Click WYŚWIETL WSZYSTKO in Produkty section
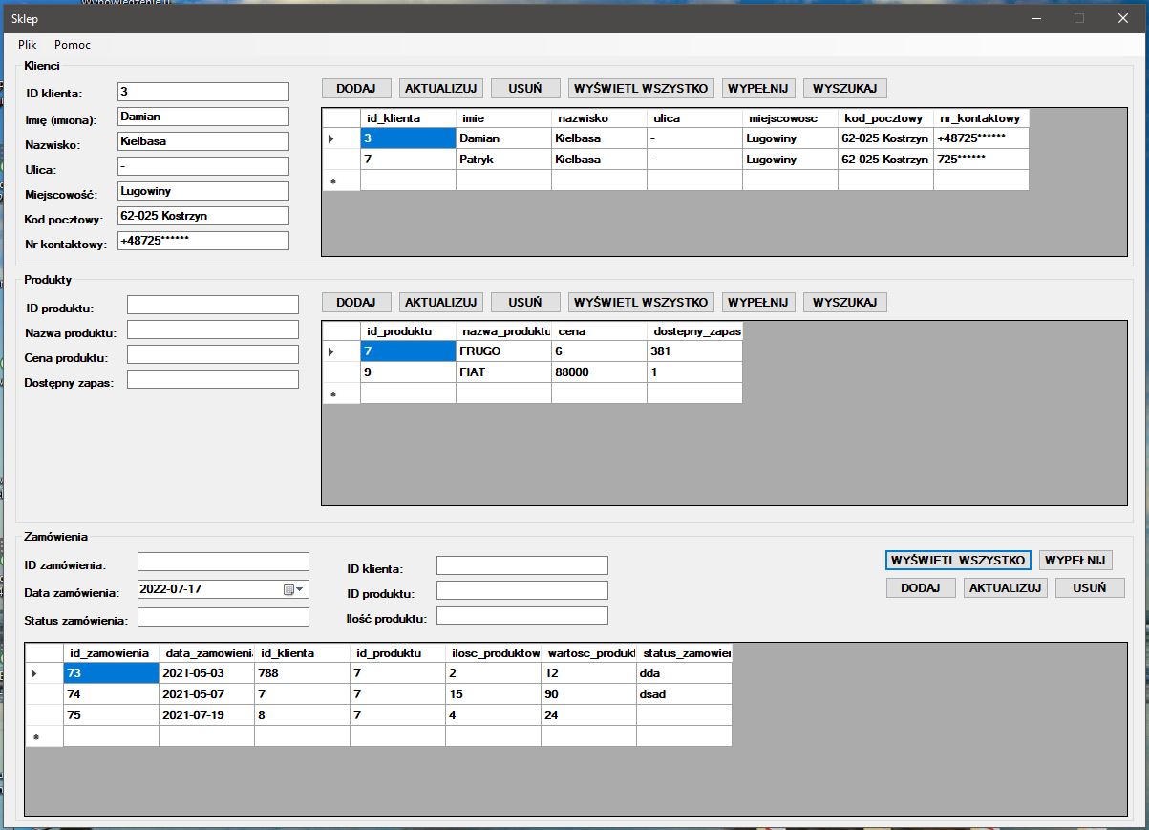Viewport: 1149px width, 830px height. click(641, 302)
